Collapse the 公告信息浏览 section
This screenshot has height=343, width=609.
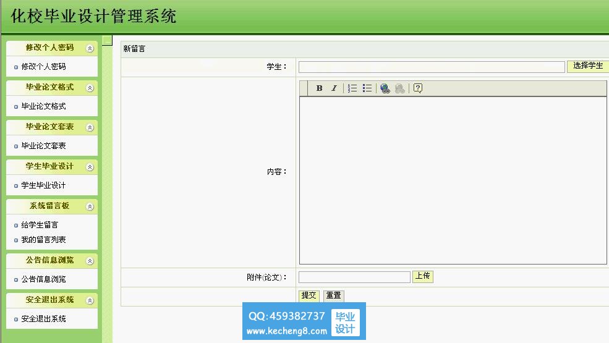click(90, 261)
